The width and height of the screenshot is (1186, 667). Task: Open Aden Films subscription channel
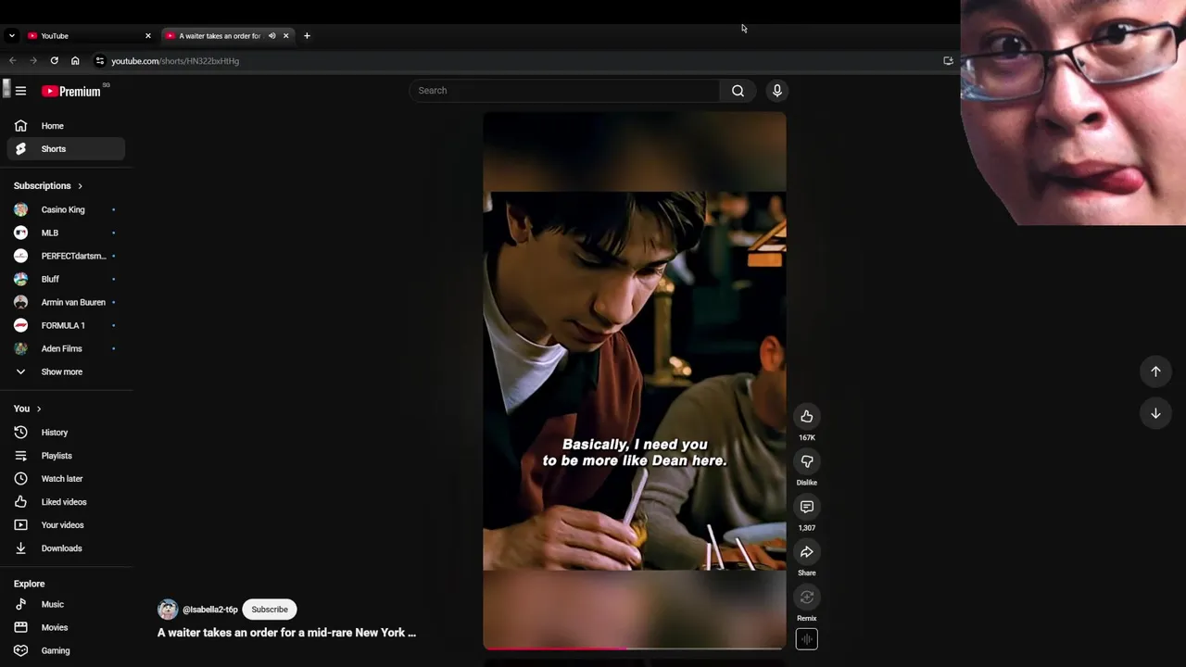63,348
